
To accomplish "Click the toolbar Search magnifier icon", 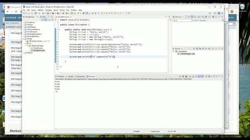I will point(210,13).
